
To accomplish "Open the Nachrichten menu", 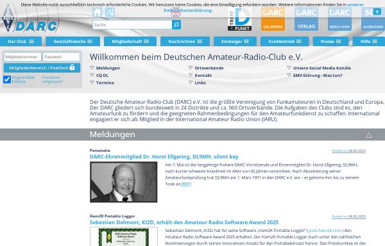I will click(185, 42).
